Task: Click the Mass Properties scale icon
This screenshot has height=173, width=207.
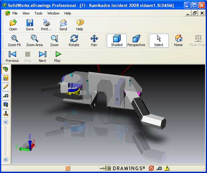Action: (x=198, y=41)
